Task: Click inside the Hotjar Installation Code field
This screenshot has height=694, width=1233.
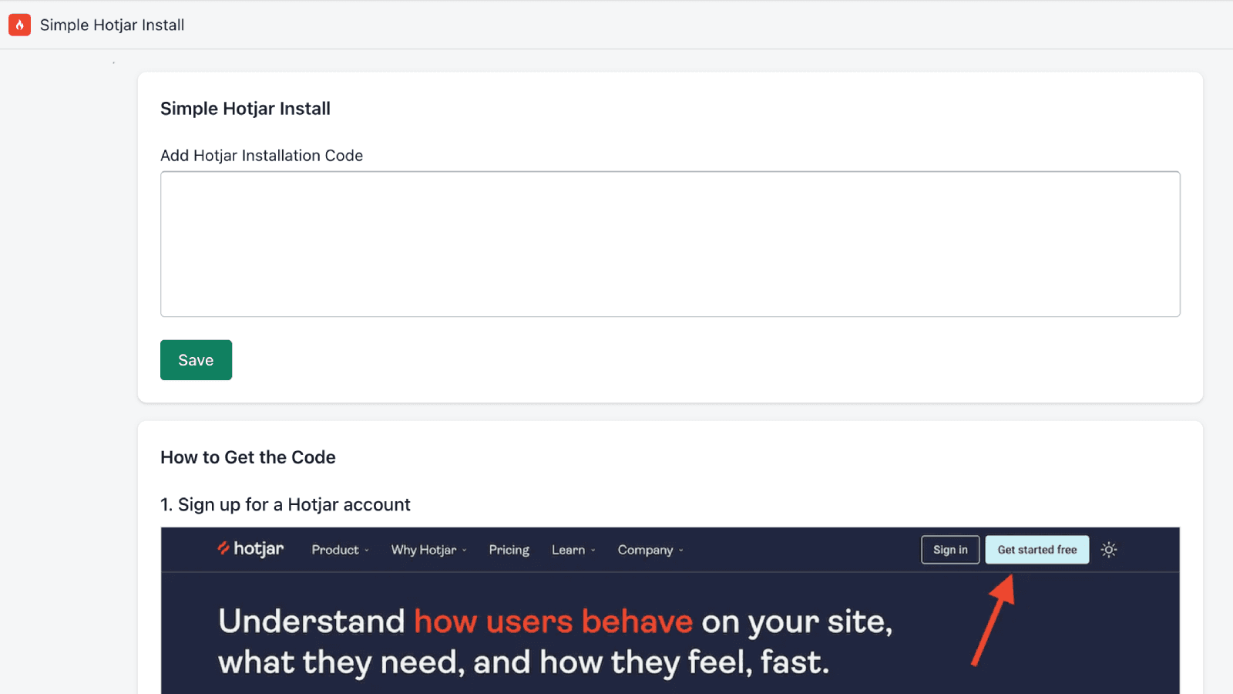Action: point(669,244)
